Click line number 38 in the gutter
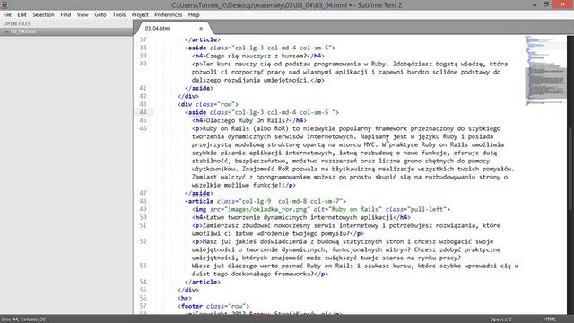The height and width of the screenshot is (323, 574). point(143,48)
